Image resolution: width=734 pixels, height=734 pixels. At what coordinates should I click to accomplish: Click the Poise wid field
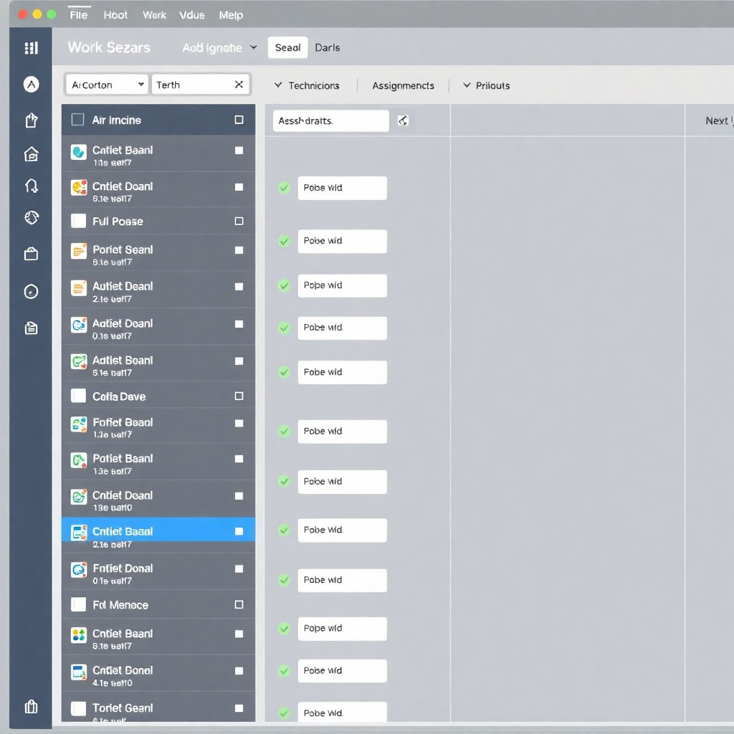(x=342, y=671)
